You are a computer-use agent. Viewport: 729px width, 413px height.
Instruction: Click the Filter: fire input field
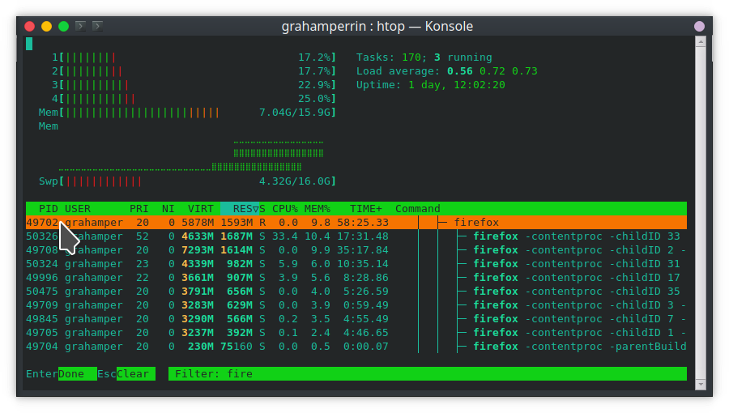[x=426, y=374]
